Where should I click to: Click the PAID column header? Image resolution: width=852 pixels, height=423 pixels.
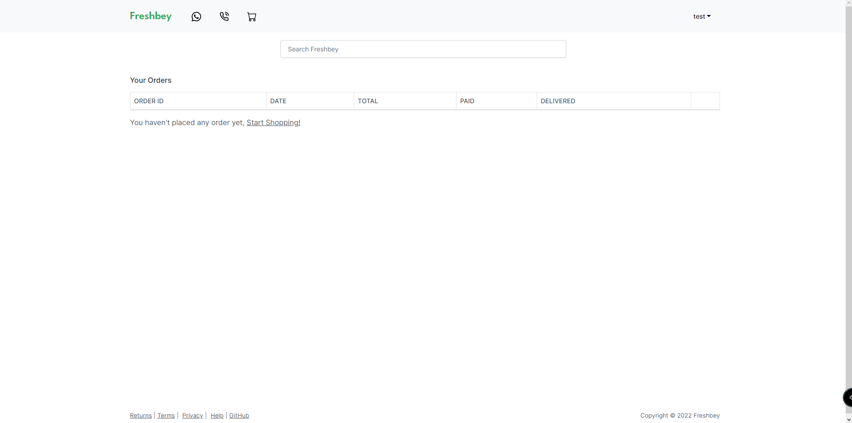(x=497, y=101)
